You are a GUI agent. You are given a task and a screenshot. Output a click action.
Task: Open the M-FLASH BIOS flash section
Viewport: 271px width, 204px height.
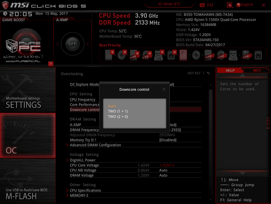point(28,181)
